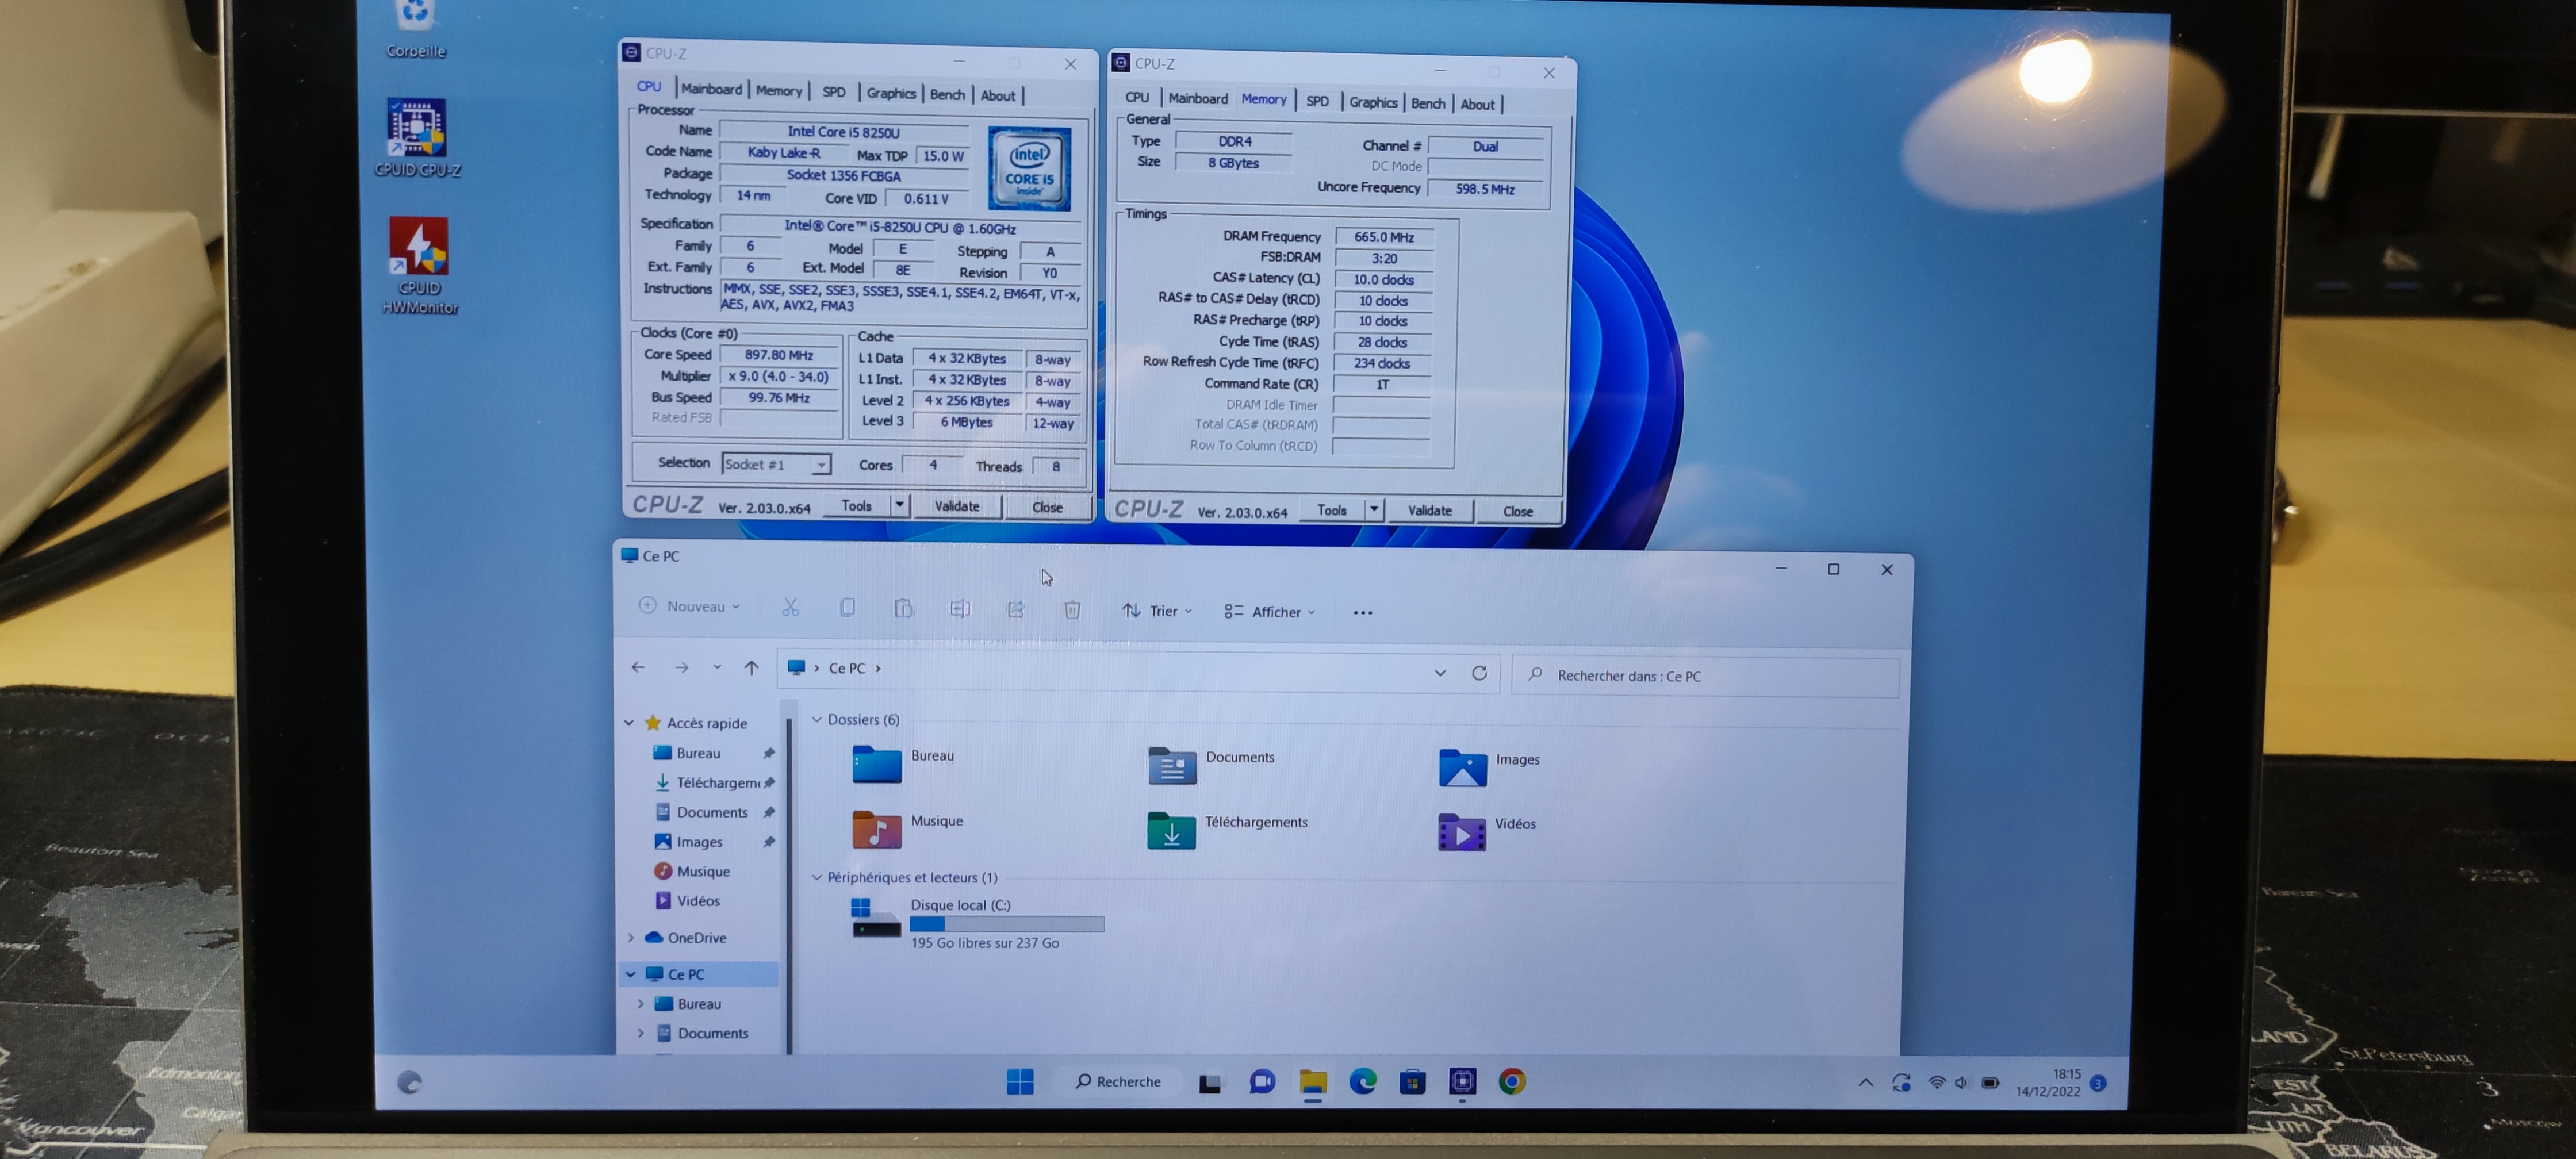2576x1159 pixels.
Task: Click the Delete trash icon in Explorer toolbar
Action: [x=1072, y=609]
